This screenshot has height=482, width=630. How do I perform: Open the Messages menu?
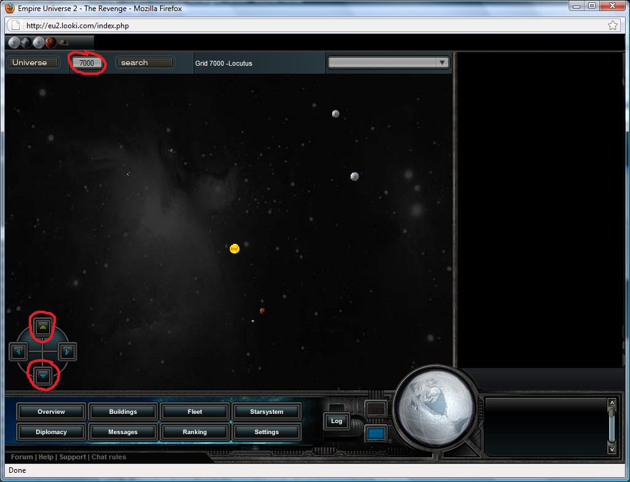[123, 432]
